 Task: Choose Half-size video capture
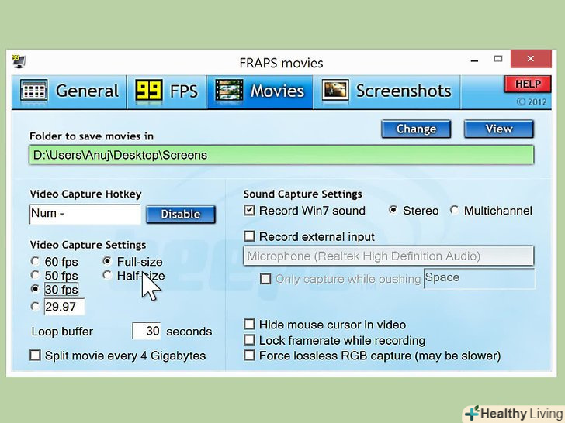[107, 276]
